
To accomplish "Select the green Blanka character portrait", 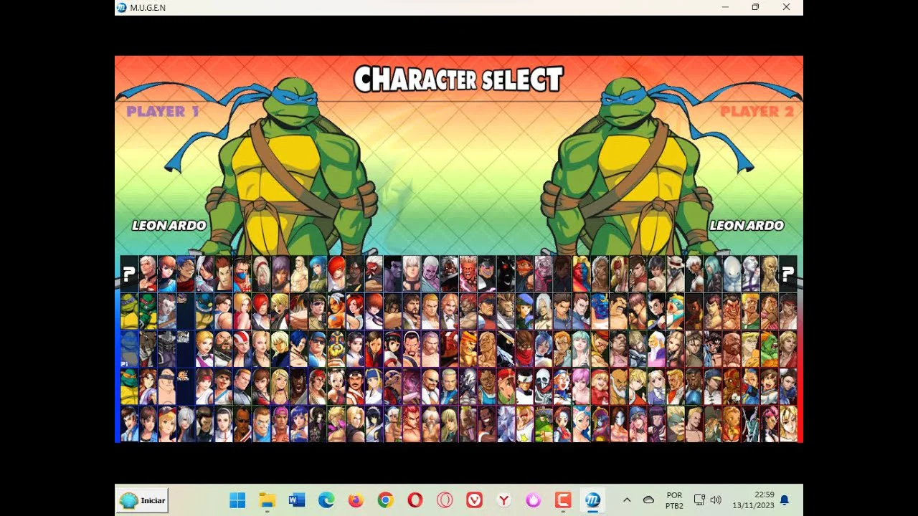I will pos(769,349).
